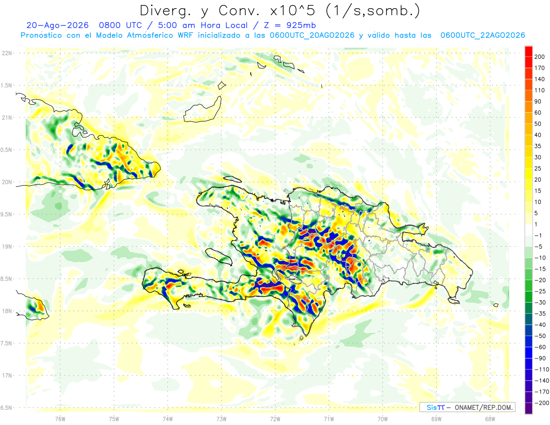Click the '69W' longitude label
Viewport: 550px width, 425px height.
click(x=436, y=419)
